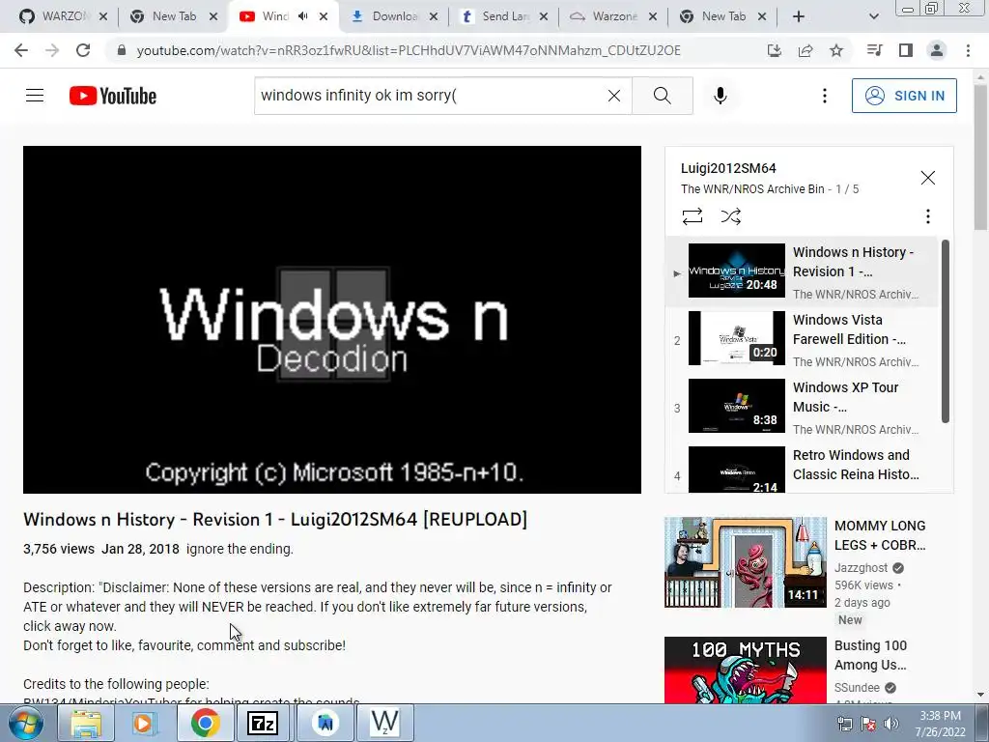The width and height of the screenshot is (989, 742).
Task: Open Windows Explorer from taskbar
Action: (x=86, y=723)
